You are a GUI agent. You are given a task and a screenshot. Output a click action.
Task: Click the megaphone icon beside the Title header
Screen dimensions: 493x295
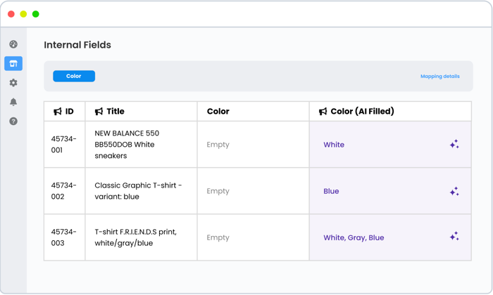[99, 112]
